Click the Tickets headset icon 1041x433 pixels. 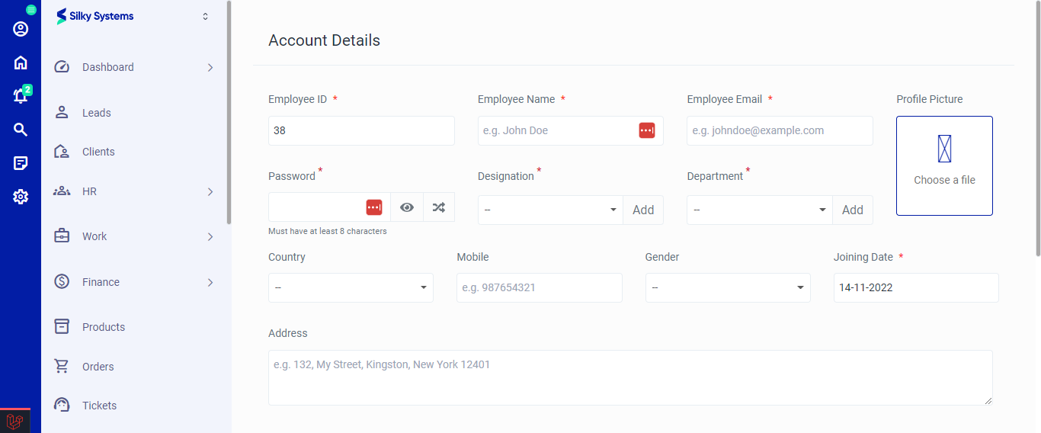(x=62, y=405)
